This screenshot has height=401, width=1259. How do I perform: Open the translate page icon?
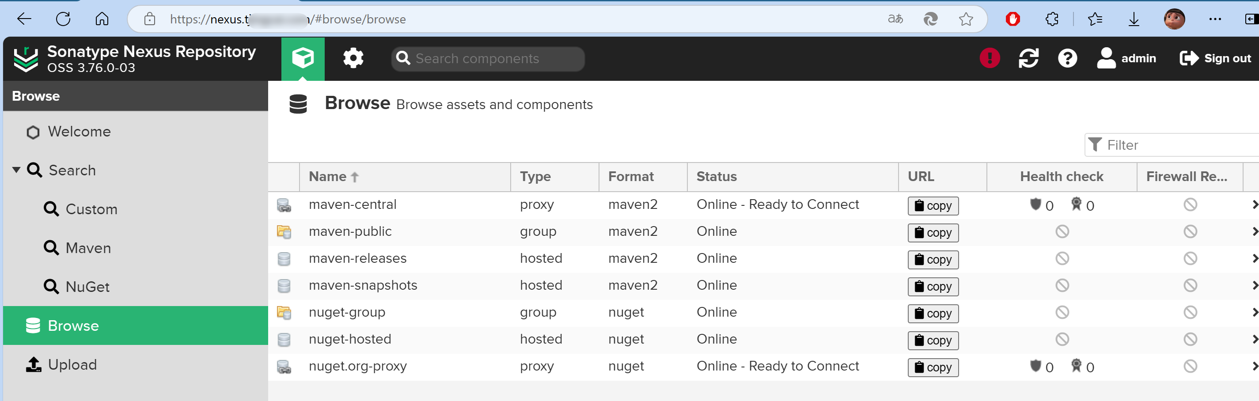[895, 19]
